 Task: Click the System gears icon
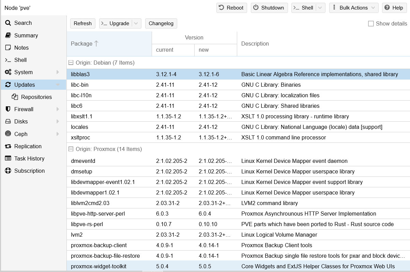pyautogui.click(x=8, y=72)
